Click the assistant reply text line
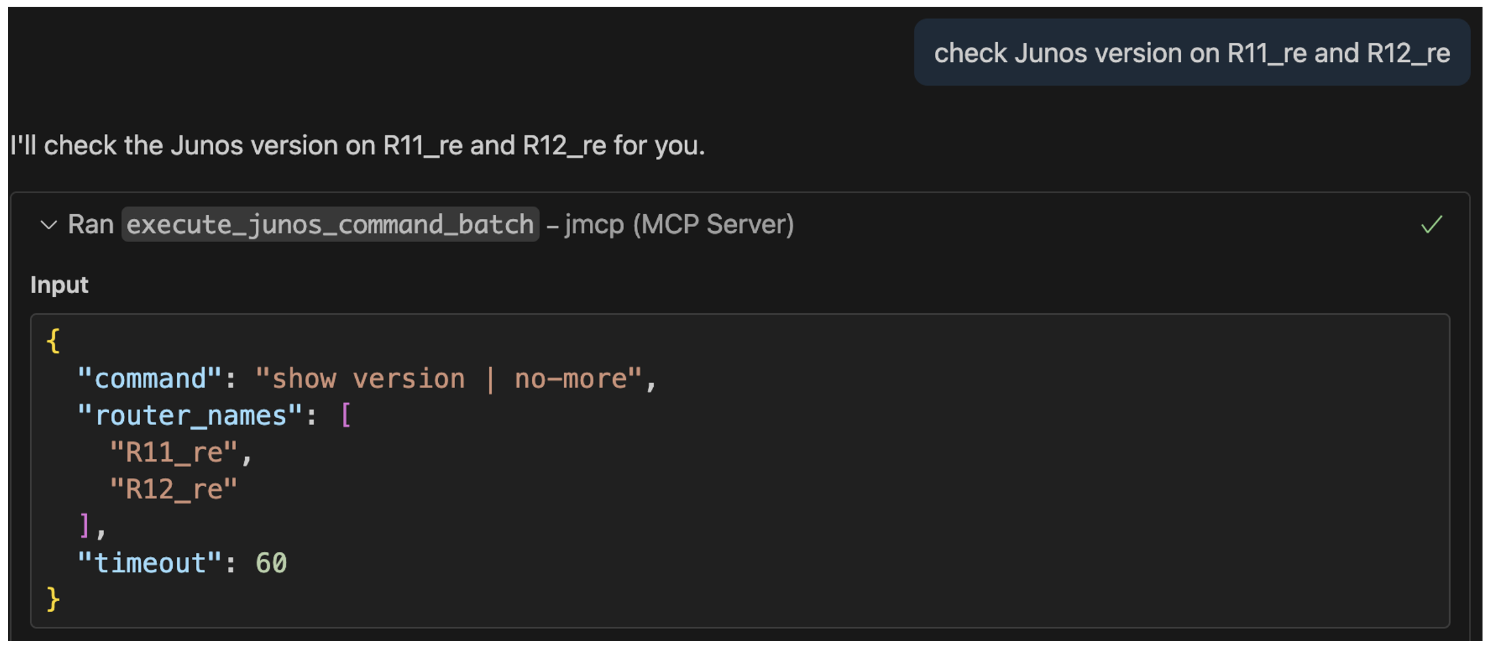The image size is (1490, 650). click(357, 146)
